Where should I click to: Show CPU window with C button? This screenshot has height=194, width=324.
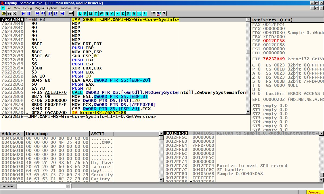tap(112, 14)
